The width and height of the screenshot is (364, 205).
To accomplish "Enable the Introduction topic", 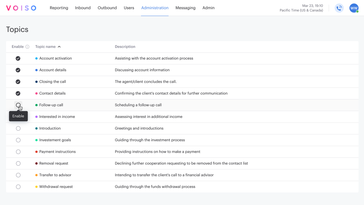I will pyautogui.click(x=18, y=128).
